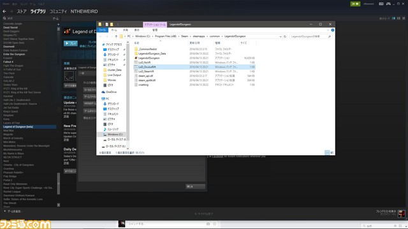
Task: Open the 管理 ribbon tab in Explorer
Action: 155,30
